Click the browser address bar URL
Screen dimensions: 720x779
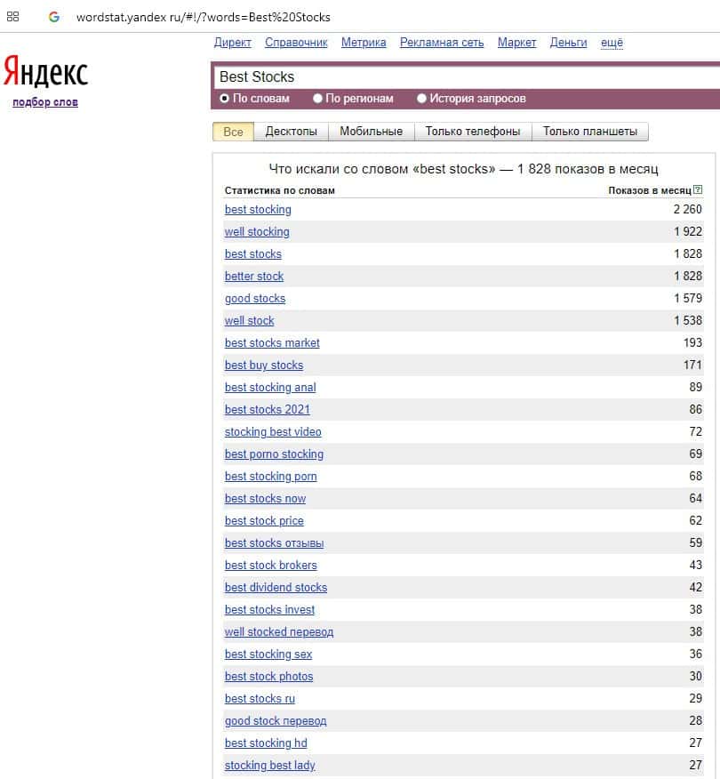point(203,18)
